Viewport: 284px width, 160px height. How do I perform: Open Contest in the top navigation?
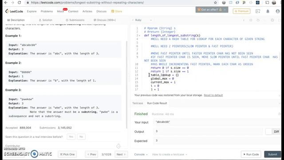(73, 11)
